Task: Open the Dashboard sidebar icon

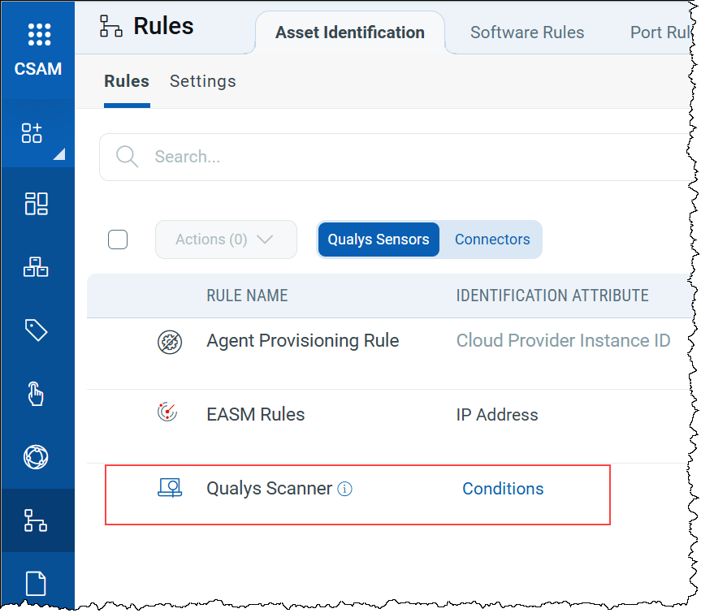Action: click(37, 204)
